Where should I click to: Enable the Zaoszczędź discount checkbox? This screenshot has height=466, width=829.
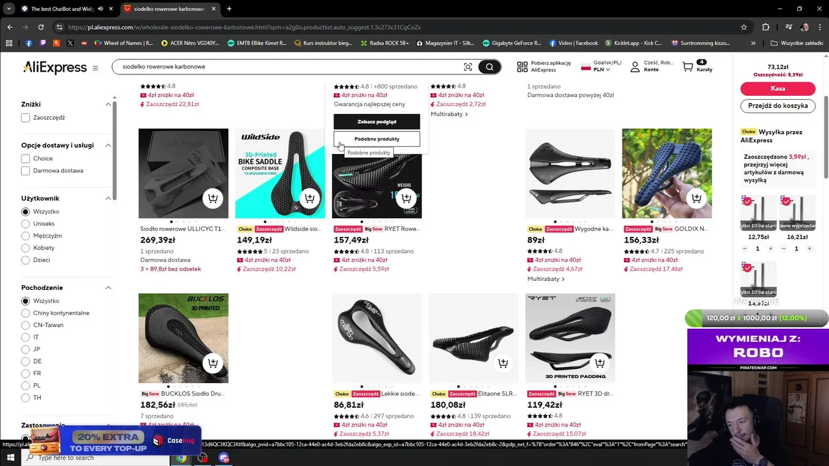25,118
